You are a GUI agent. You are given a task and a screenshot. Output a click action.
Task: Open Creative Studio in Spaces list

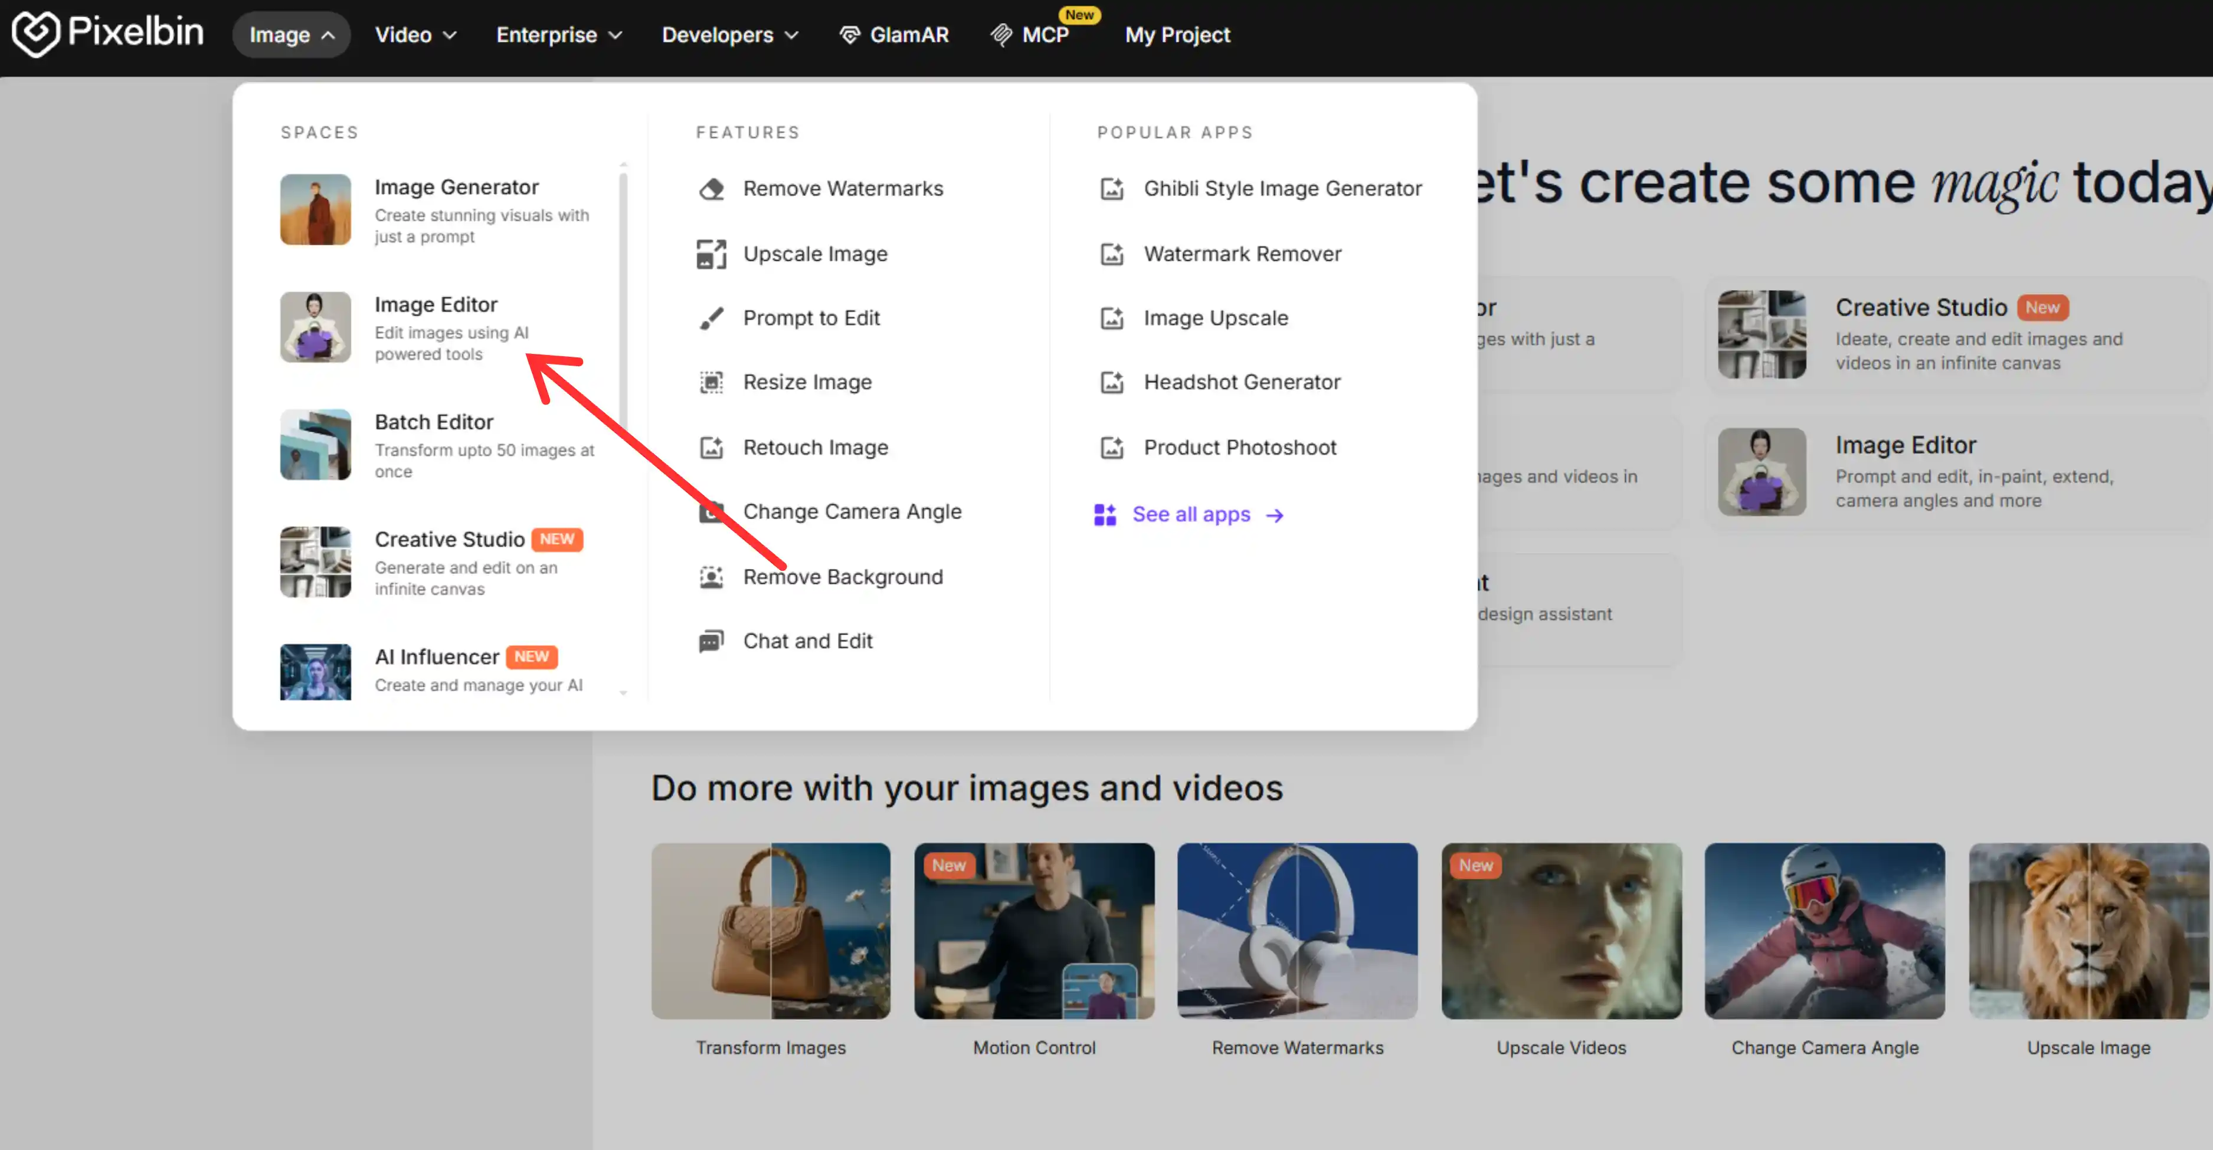438,563
